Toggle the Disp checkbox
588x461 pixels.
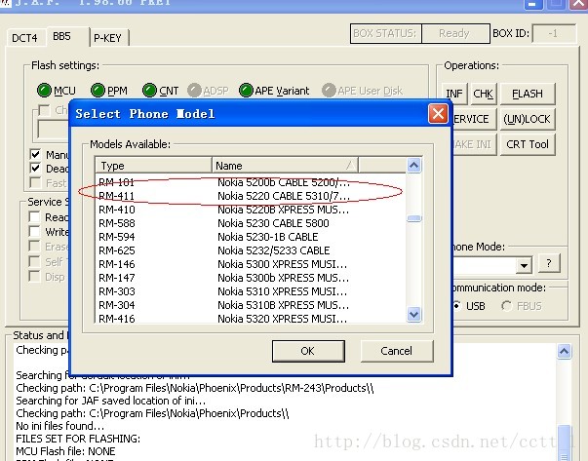pyautogui.click(x=34, y=276)
